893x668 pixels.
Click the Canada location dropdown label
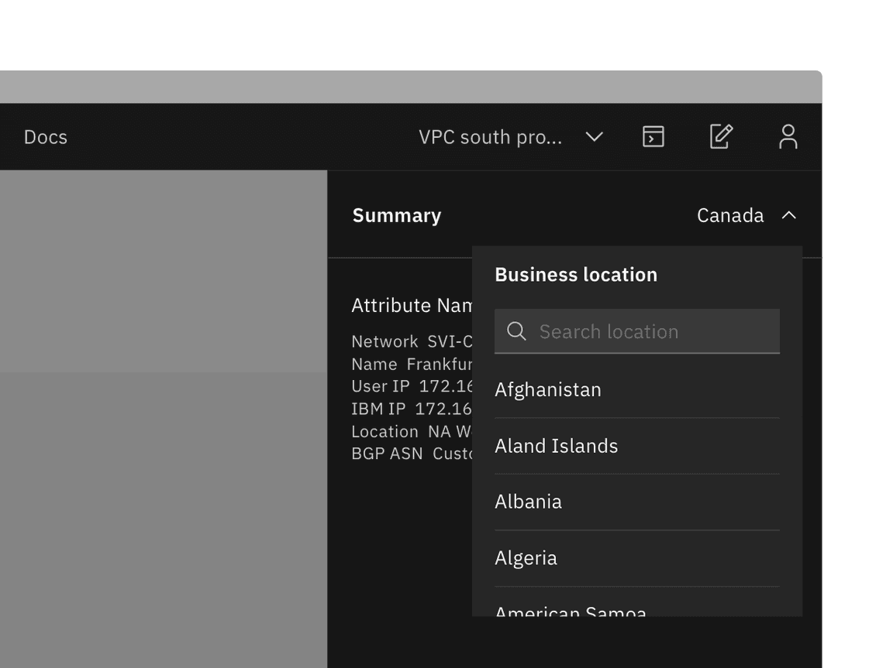[x=729, y=215]
